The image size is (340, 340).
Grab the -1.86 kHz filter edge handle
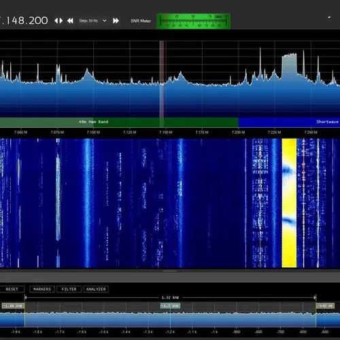[x=13, y=306]
